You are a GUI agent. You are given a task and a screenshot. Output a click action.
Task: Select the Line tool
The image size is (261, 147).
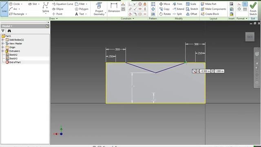[x=4, y=9]
